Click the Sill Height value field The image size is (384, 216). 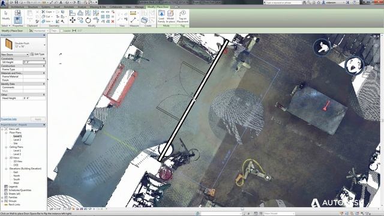click(x=34, y=62)
